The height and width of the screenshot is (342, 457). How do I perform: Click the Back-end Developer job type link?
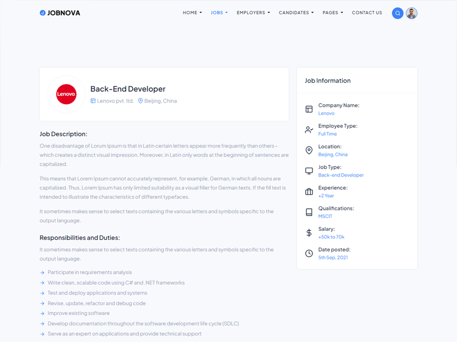341,175
